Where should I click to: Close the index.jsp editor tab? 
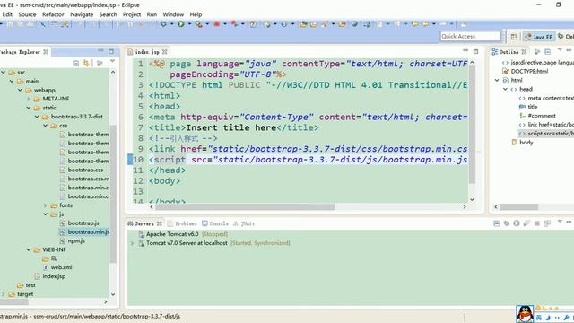point(165,52)
